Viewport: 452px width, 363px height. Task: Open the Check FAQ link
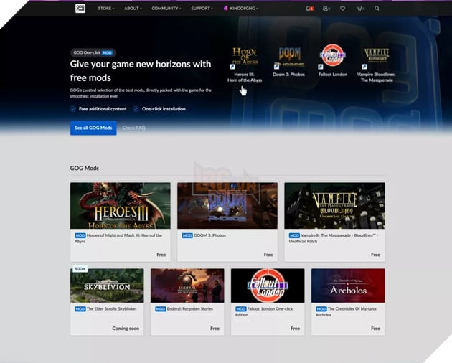[133, 128]
